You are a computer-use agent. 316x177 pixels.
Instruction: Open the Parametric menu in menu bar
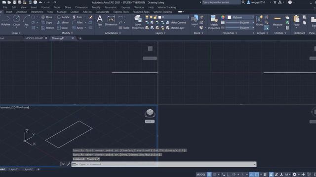(x=111, y=7)
